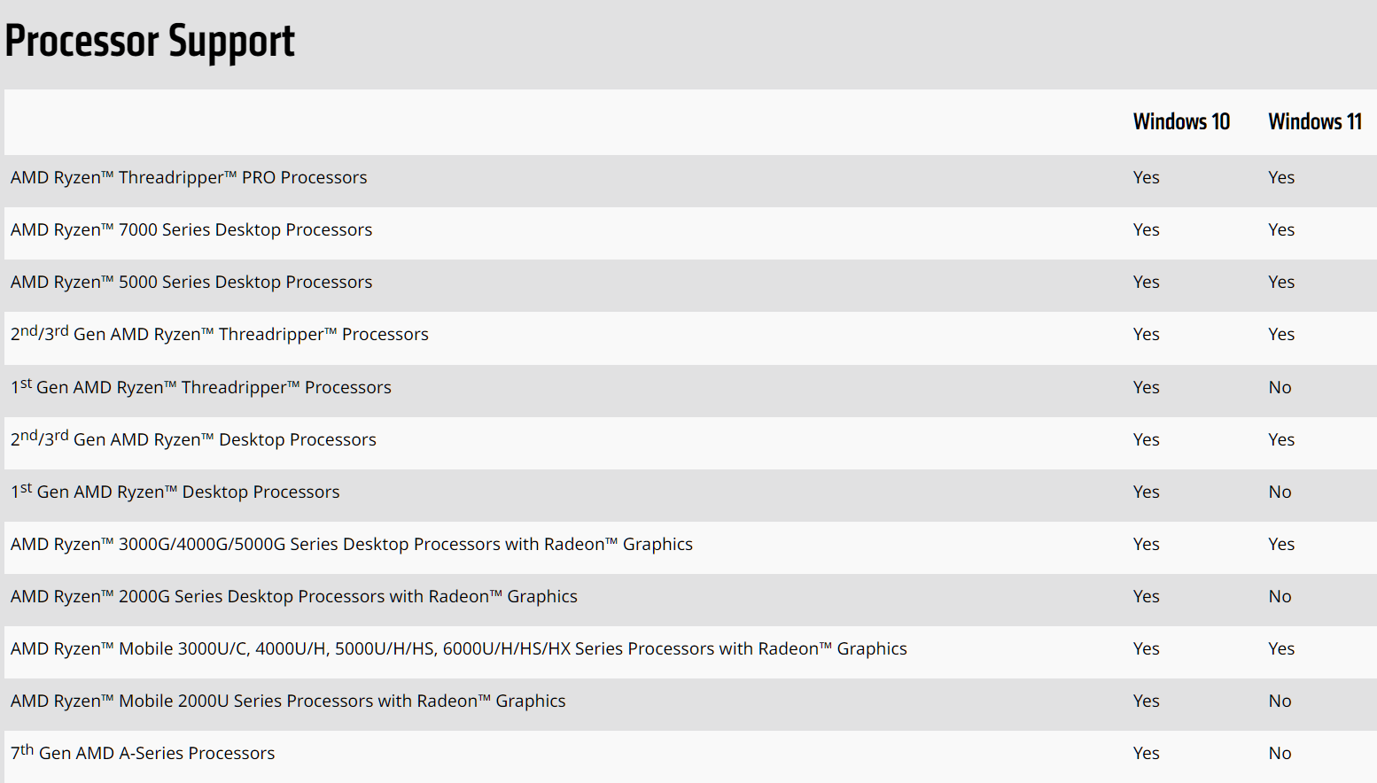
Task: Select the Windows 11 column header
Action: coord(1315,121)
